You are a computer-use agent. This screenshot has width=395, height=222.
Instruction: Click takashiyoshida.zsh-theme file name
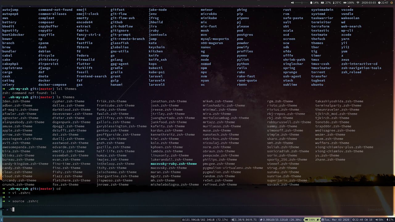coord(339,101)
